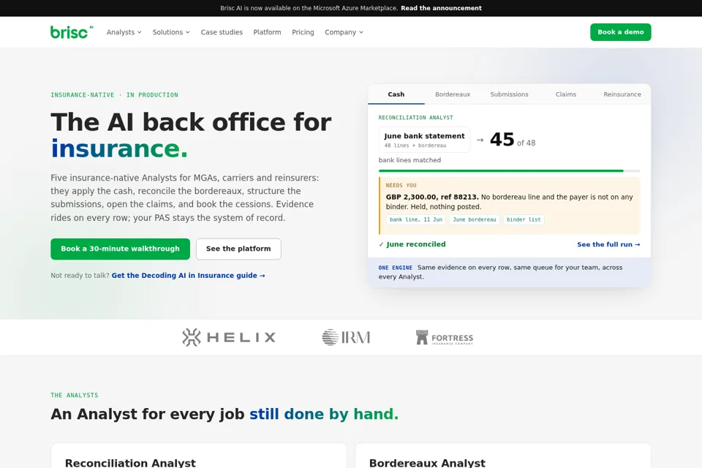Select the Cash tab

point(396,94)
